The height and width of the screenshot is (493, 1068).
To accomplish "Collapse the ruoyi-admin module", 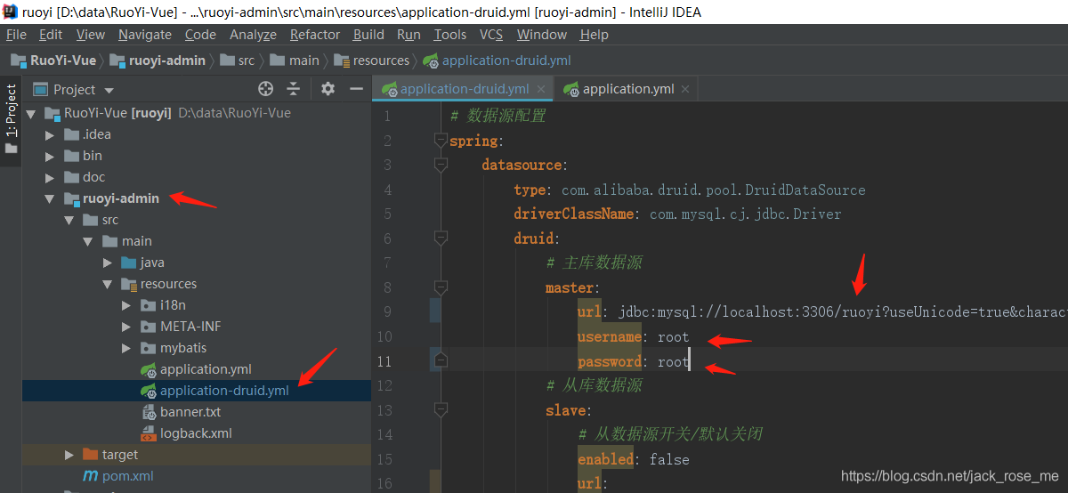I will (50, 198).
